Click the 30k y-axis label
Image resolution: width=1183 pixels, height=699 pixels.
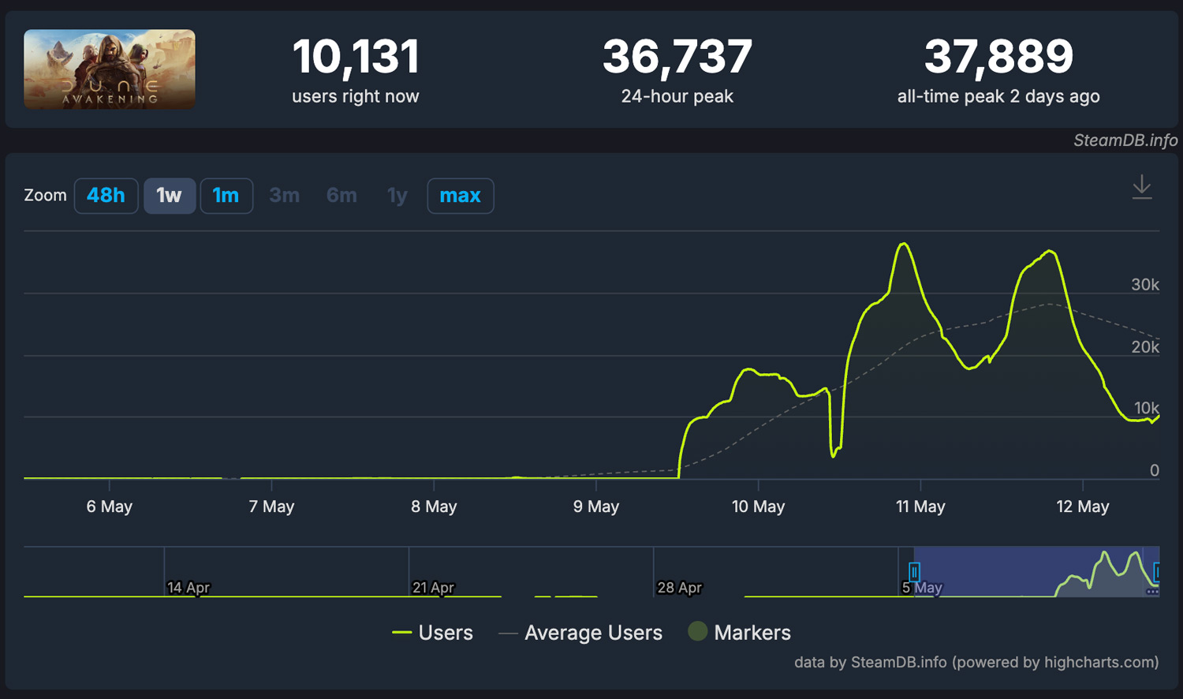click(x=1145, y=285)
